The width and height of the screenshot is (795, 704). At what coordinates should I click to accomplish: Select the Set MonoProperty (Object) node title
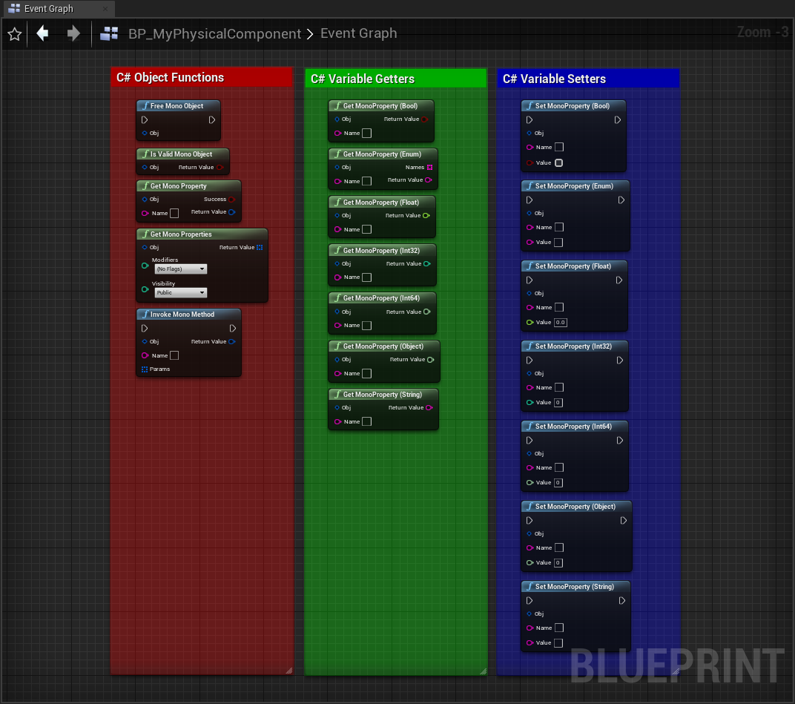[576, 507]
